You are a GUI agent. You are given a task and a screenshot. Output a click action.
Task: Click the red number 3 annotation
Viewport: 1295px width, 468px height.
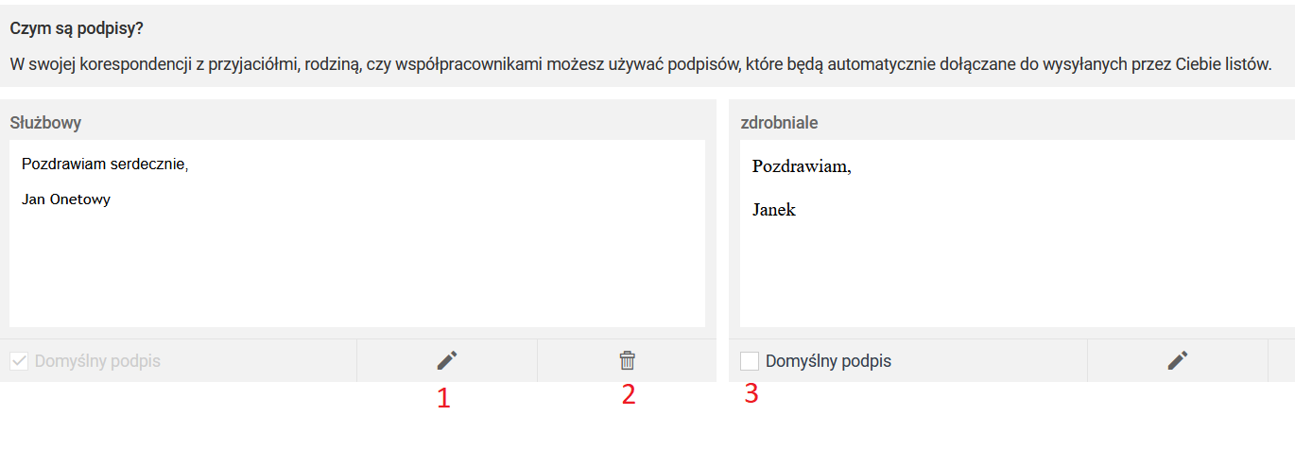(751, 393)
